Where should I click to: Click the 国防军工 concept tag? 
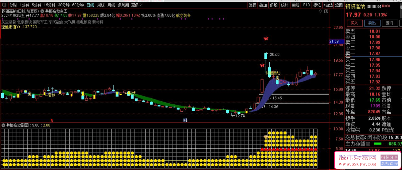40,22
